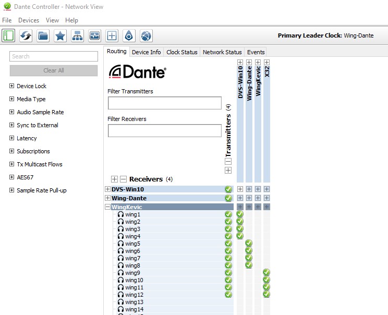Toggle the wing9 subscription from X32
388x315 pixels.
coord(266,272)
